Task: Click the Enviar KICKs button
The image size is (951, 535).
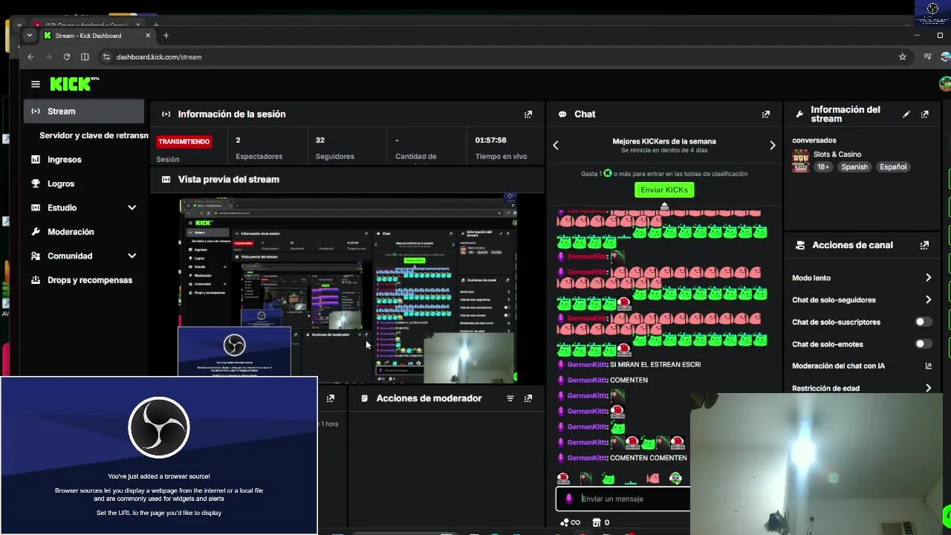Action: click(x=664, y=190)
